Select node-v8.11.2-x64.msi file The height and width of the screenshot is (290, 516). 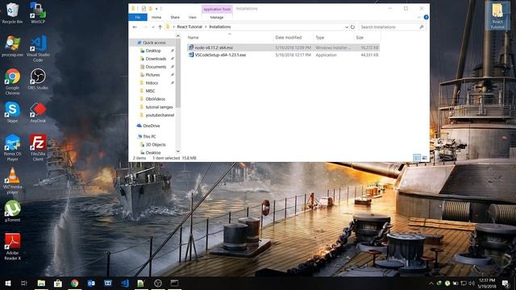click(283, 48)
